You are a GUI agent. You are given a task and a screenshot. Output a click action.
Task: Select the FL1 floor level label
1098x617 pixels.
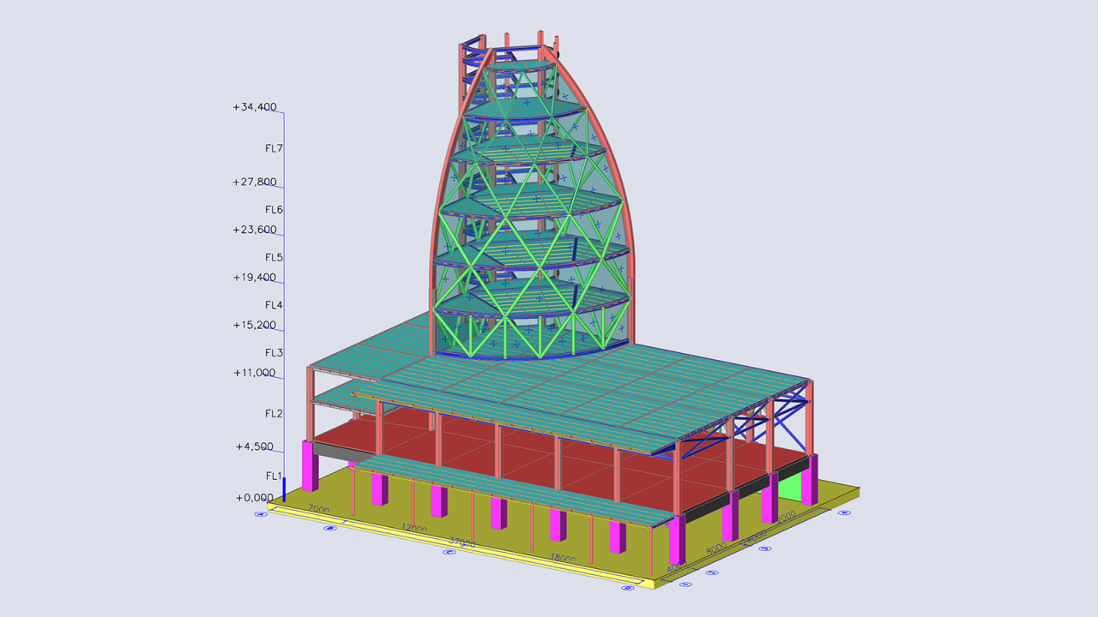[x=274, y=476]
